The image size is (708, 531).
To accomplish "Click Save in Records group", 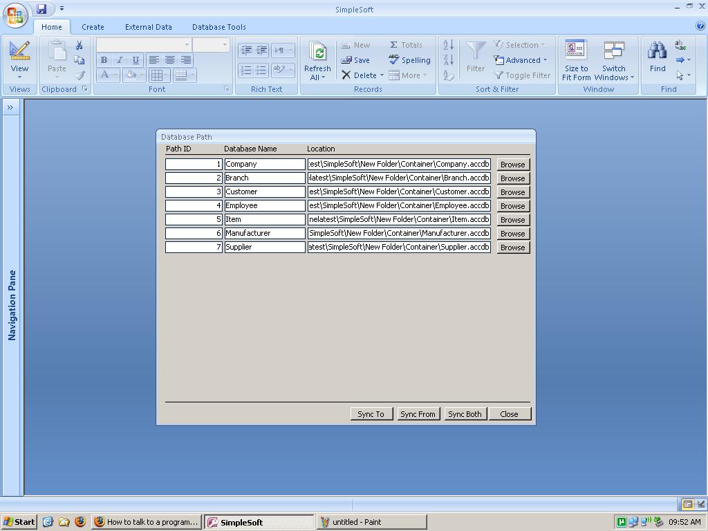I will (x=355, y=60).
